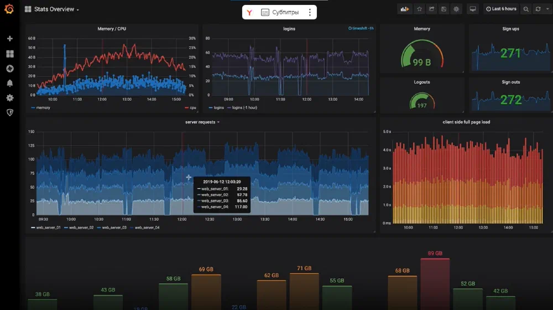The width and height of the screenshot is (553, 310).
Task: Toggle web_server_02 in the legend
Action: [79, 228]
